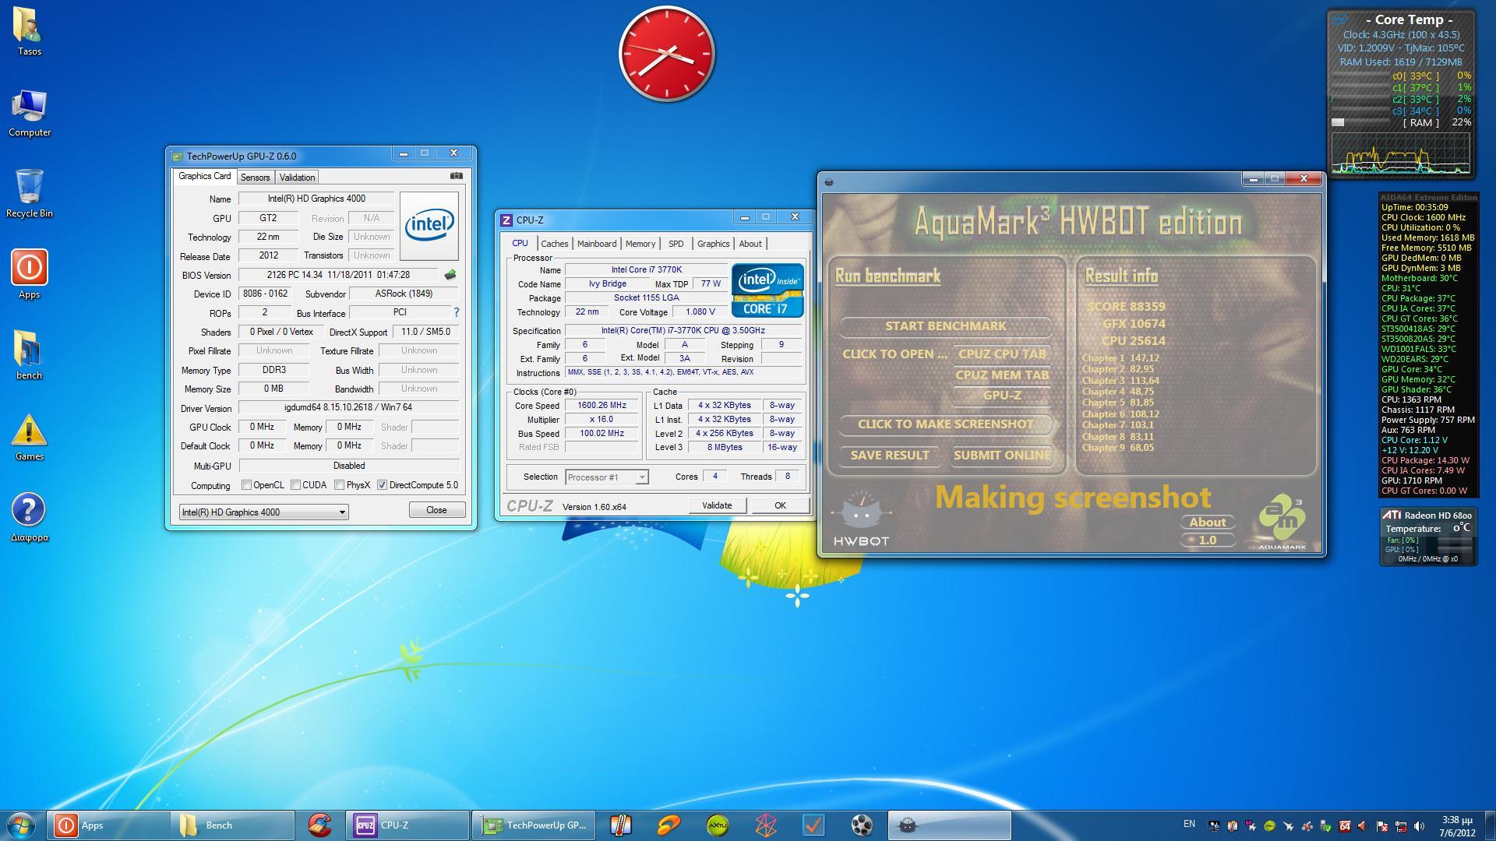Screen dimensions: 1496x841
Task: Click the red analog clock gadget
Action: coord(667,55)
